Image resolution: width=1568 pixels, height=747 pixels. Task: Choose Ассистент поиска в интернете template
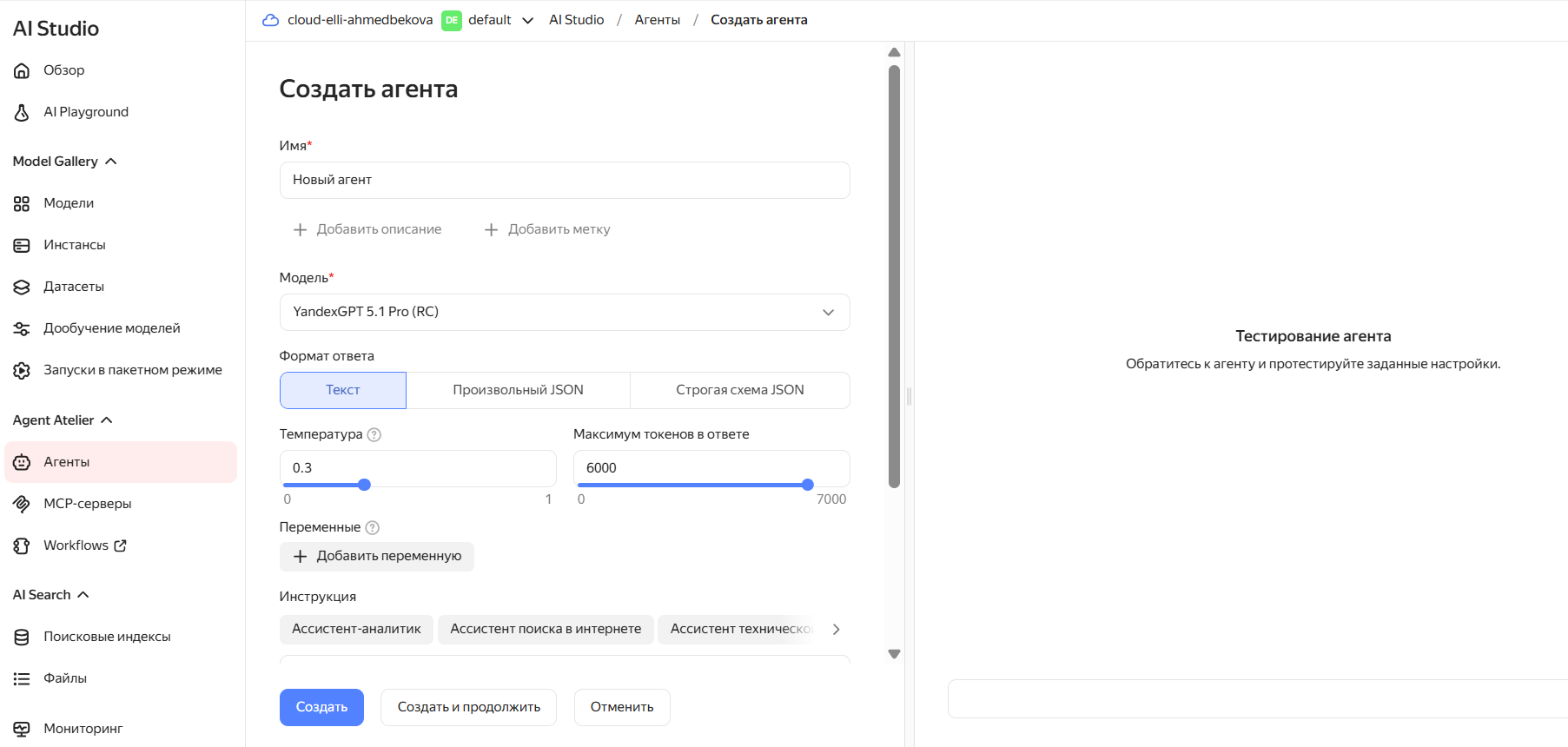click(546, 629)
